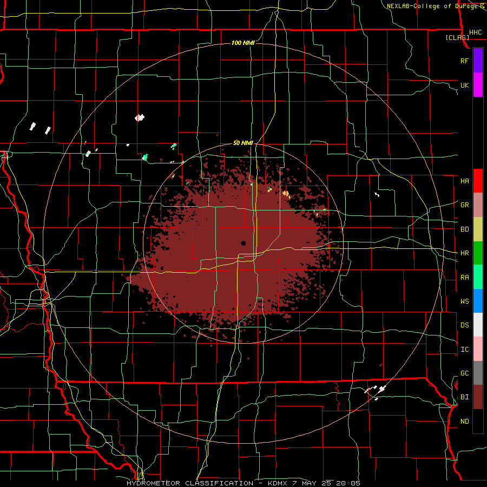Viewport: 487px width, 487px height.
Task: Click the WS blue legend swatch
Action: (x=478, y=301)
